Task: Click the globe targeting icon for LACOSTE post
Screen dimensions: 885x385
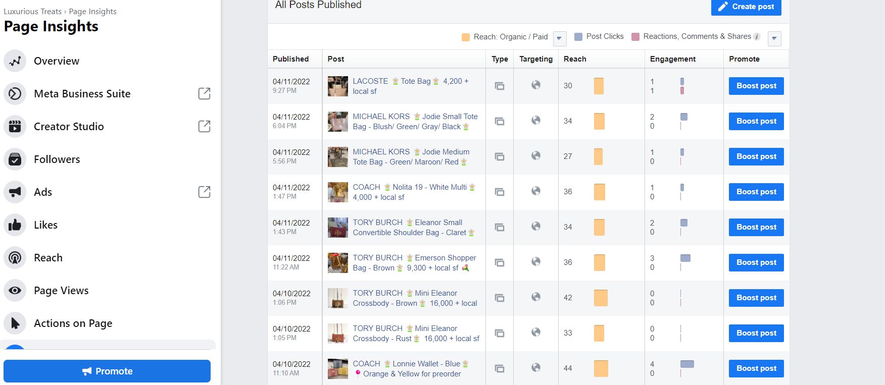Action: click(536, 85)
